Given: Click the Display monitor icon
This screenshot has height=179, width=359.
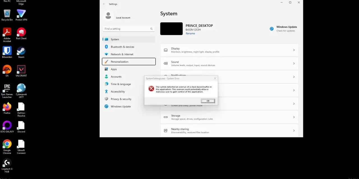Looking at the screenshot, I should point(165,50).
